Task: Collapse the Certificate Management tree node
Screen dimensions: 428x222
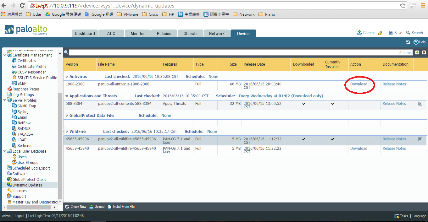Action: pyautogui.click(x=4, y=55)
